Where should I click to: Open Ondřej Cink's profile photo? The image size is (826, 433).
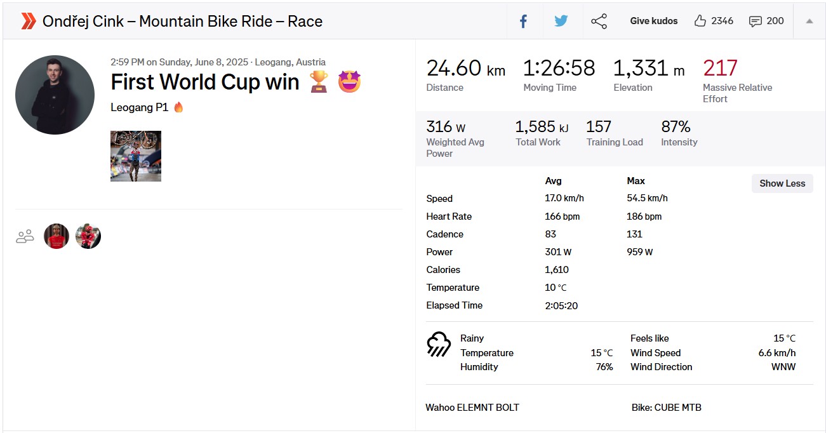coord(55,95)
